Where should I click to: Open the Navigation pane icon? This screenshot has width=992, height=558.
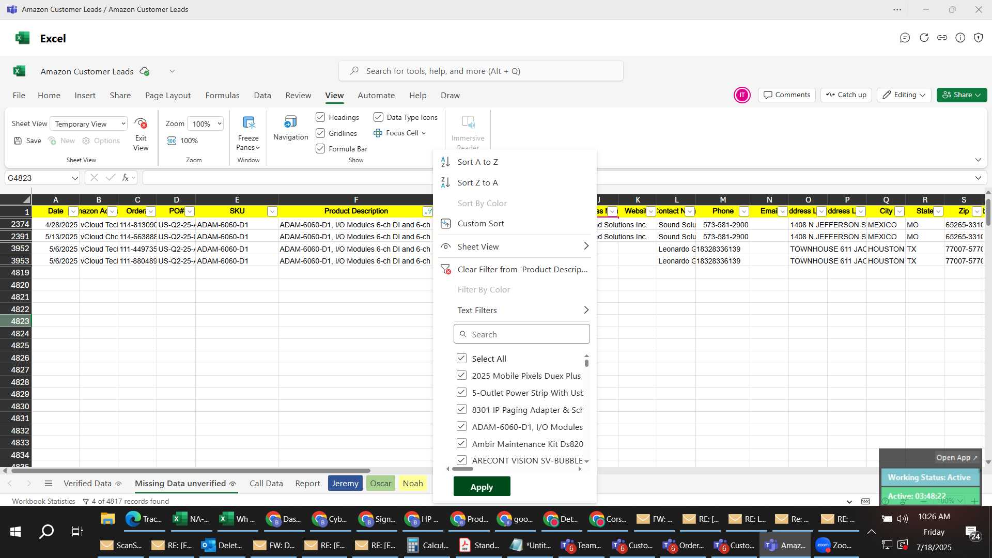(x=290, y=122)
